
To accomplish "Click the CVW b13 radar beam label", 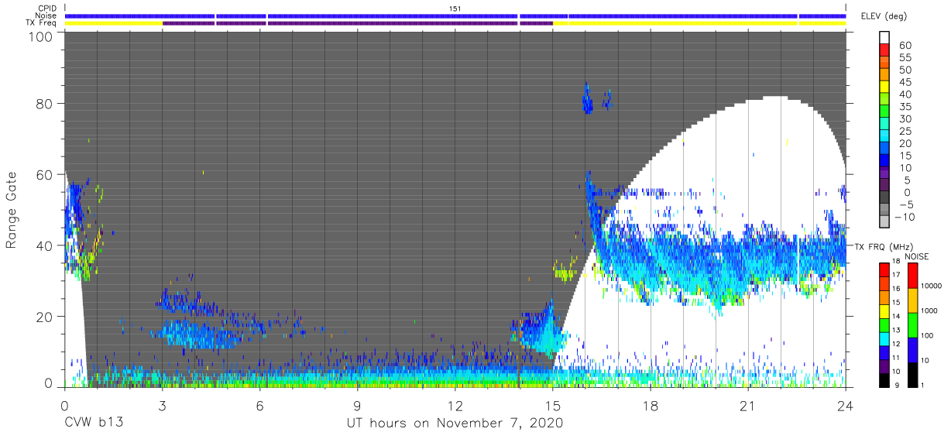I will point(94,424).
